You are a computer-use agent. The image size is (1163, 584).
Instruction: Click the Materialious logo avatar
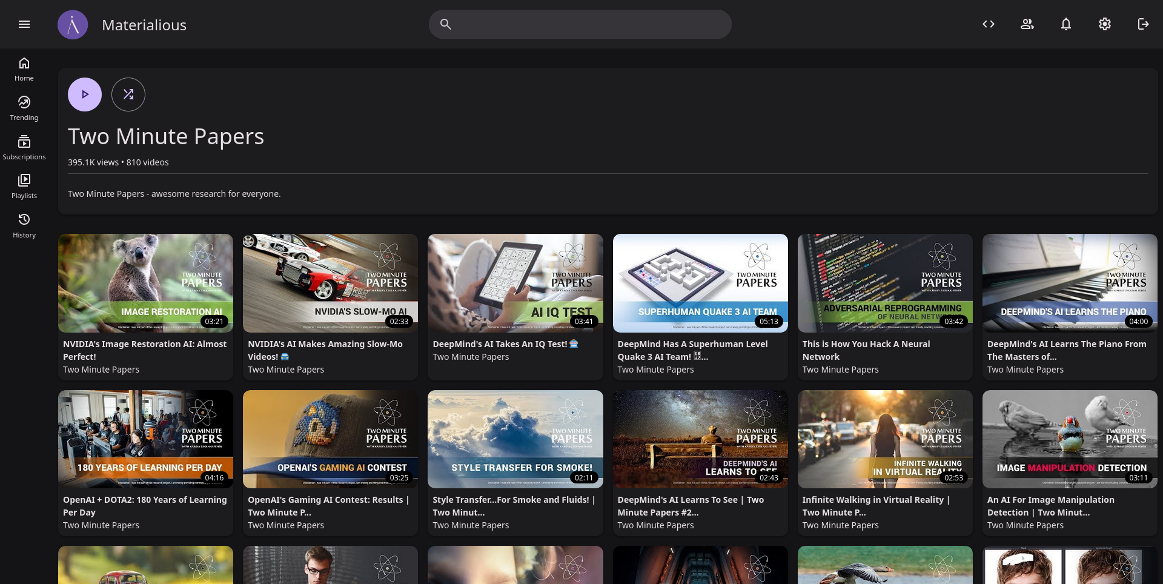(73, 25)
